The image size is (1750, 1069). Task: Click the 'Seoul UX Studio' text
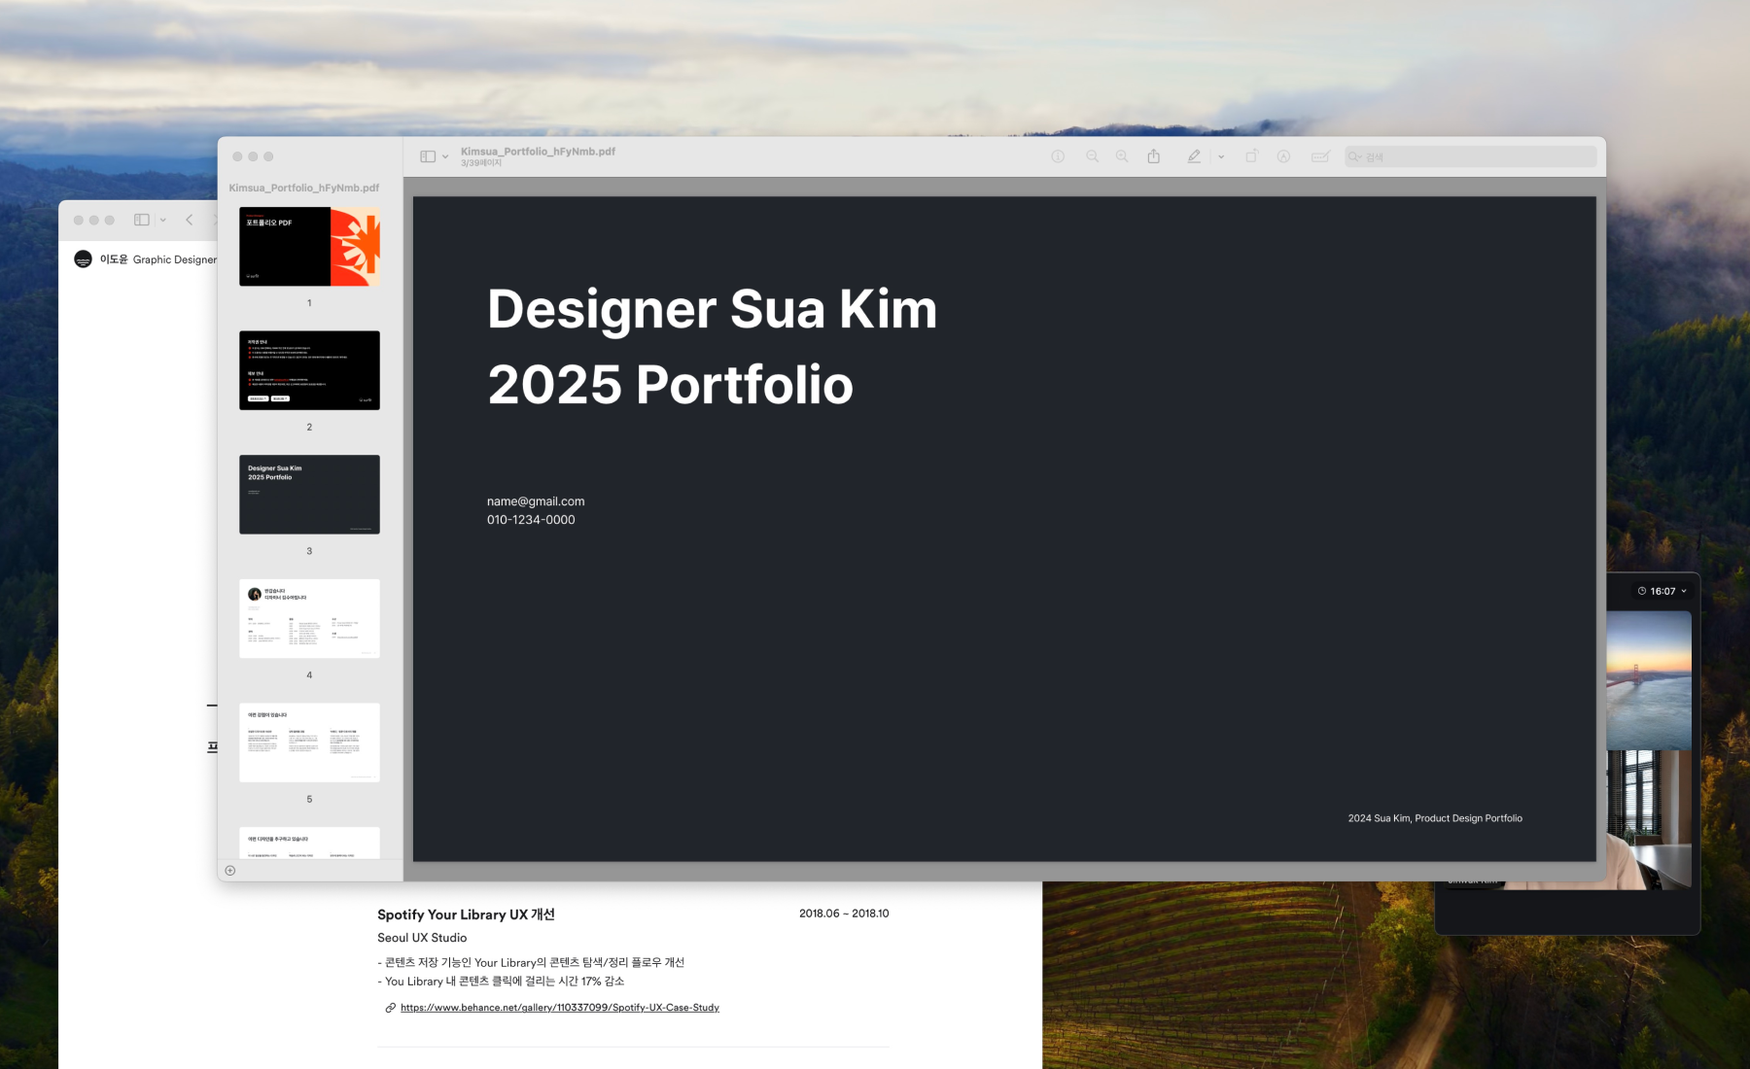[x=422, y=938]
